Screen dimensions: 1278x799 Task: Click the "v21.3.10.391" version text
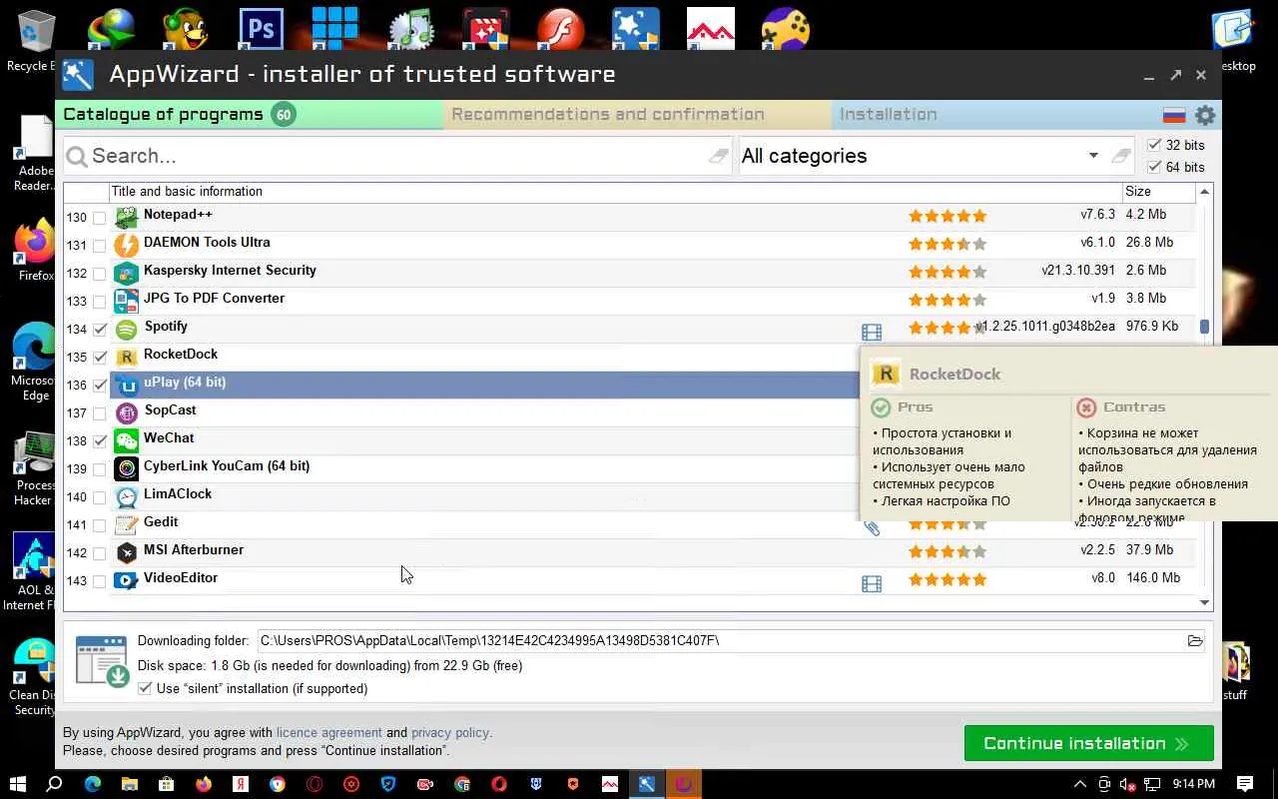tap(1078, 271)
